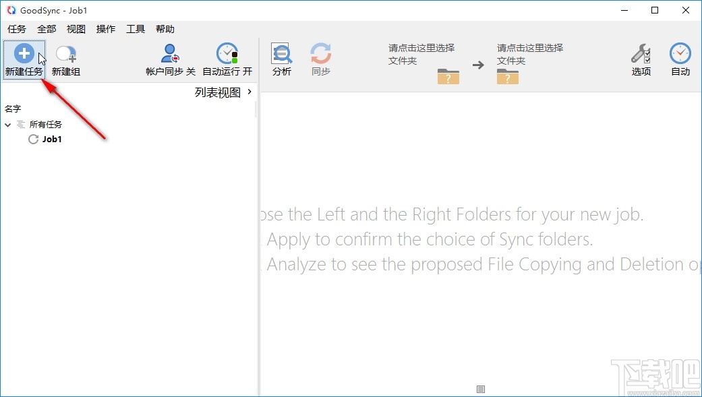Click the 名字 column header
The width and height of the screenshot is (702, 397).
(x=13, y=109)
